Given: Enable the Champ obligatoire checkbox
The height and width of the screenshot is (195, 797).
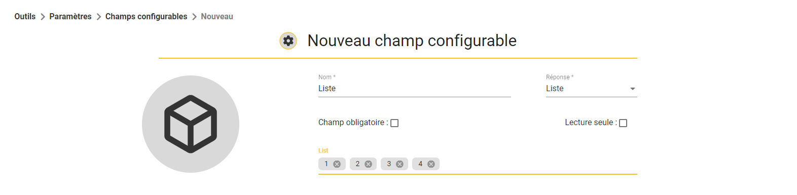Looking at the screenshot, I should (394, 123).
